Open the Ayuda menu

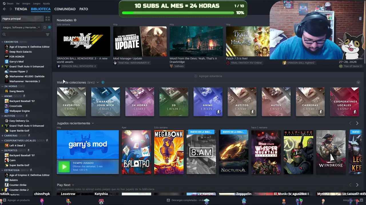tap(46, 3)
